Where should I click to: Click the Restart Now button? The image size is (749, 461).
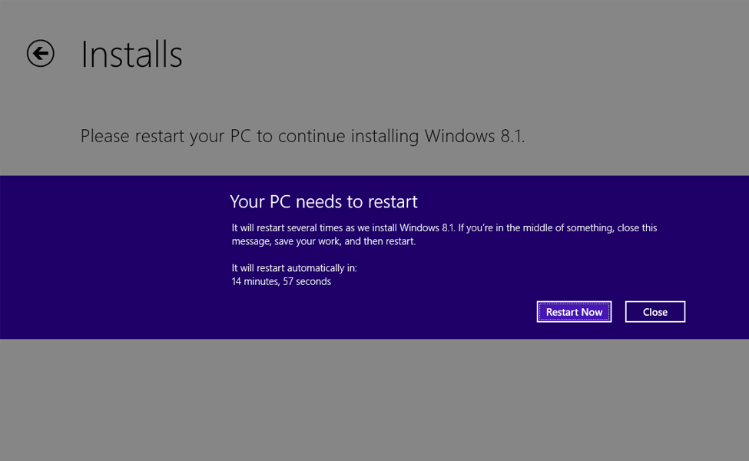click(x=574, y=311)
